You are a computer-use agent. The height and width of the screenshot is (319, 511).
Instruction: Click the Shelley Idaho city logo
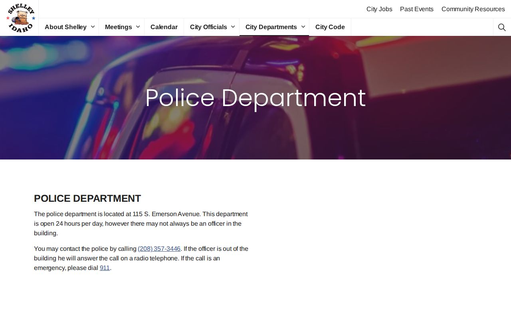tap(21, 18)
